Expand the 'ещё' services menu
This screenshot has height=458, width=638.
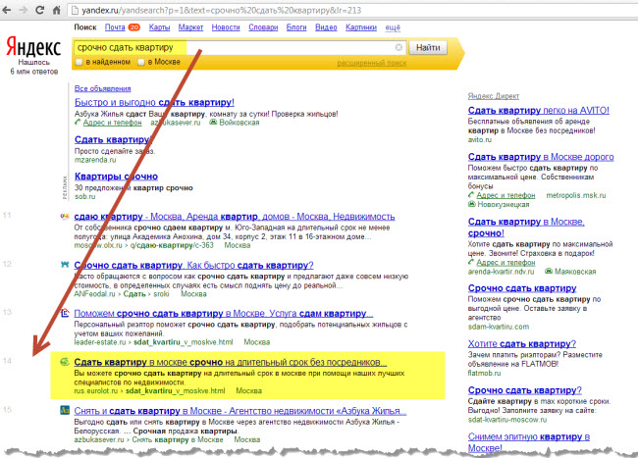point(393,27)
